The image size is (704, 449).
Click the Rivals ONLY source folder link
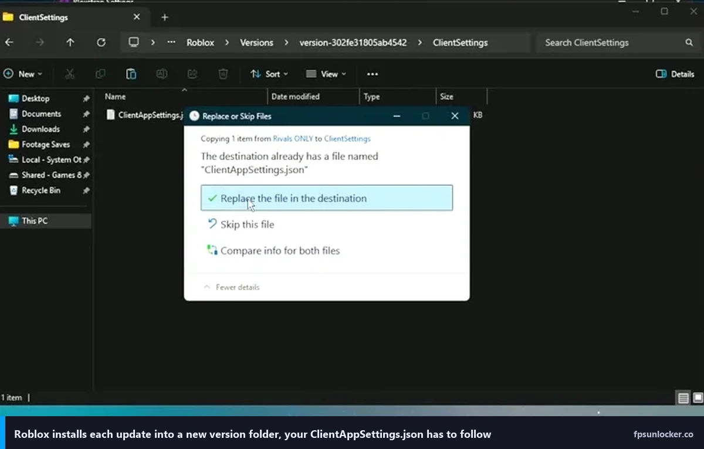[293, 139]
